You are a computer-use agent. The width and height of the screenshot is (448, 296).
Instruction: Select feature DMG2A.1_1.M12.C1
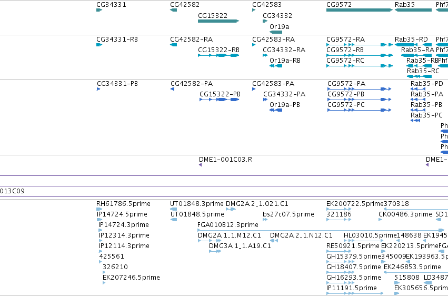tap(230, 235)
